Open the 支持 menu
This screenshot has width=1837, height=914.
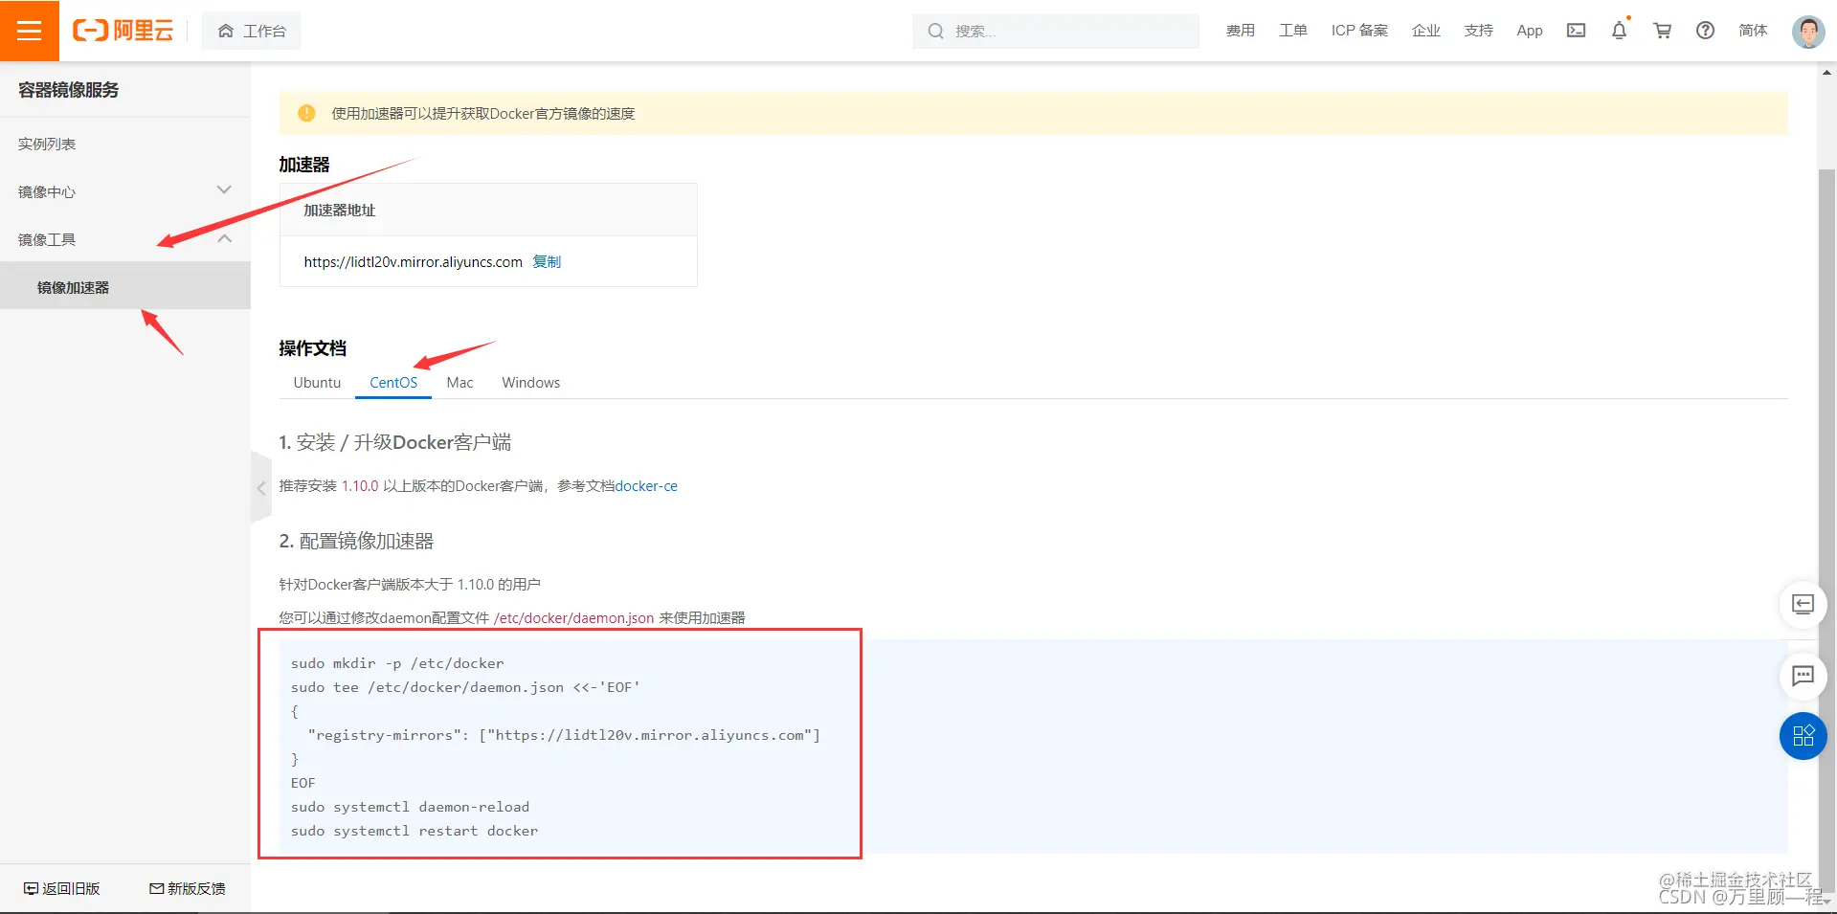[x=1478, y=31]
